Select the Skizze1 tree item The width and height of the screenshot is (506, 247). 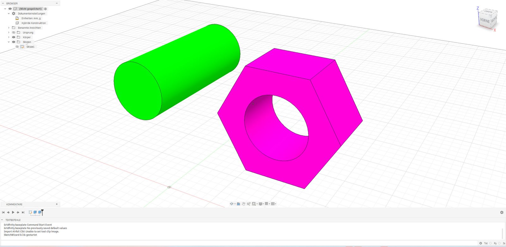(x=30, y=47)
